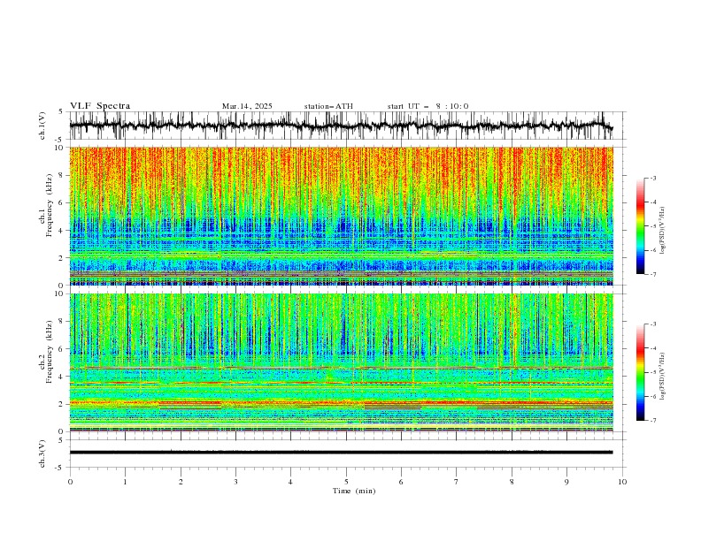The image size is (701, 541).
Task: Click the ch.1 spectrogram color scale bar
Action: (x=640, y=225)
